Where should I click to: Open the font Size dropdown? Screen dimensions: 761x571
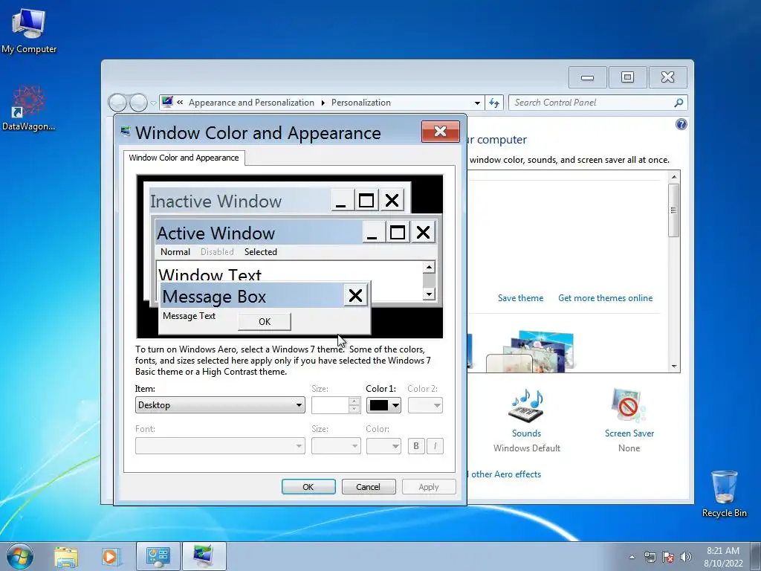[336, 446]
